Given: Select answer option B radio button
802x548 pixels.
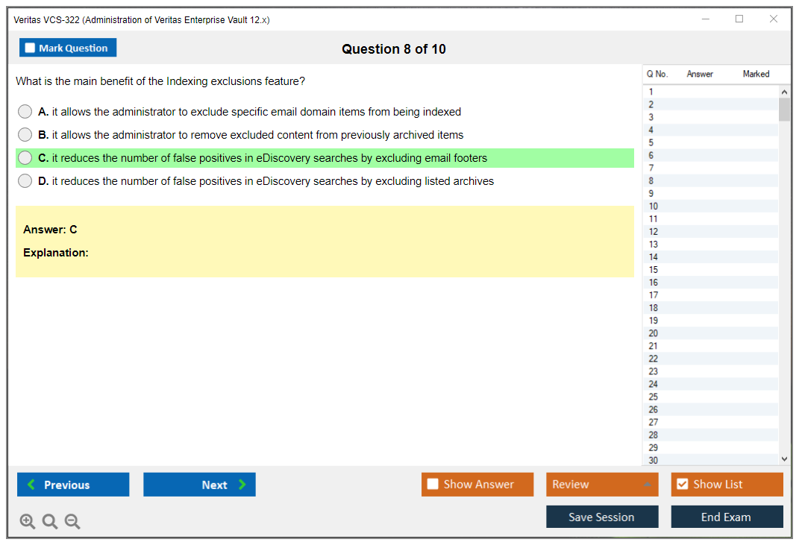Looking at the screenshot, I should point(25,135).
